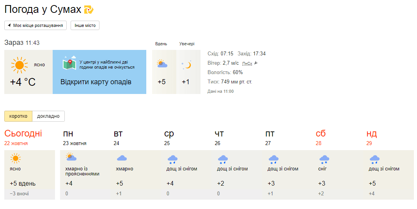Click the yellow pinwheel logo beside Погода у Сумах
The width and height of the screenshot is (417, 209).
coord(89,10)
